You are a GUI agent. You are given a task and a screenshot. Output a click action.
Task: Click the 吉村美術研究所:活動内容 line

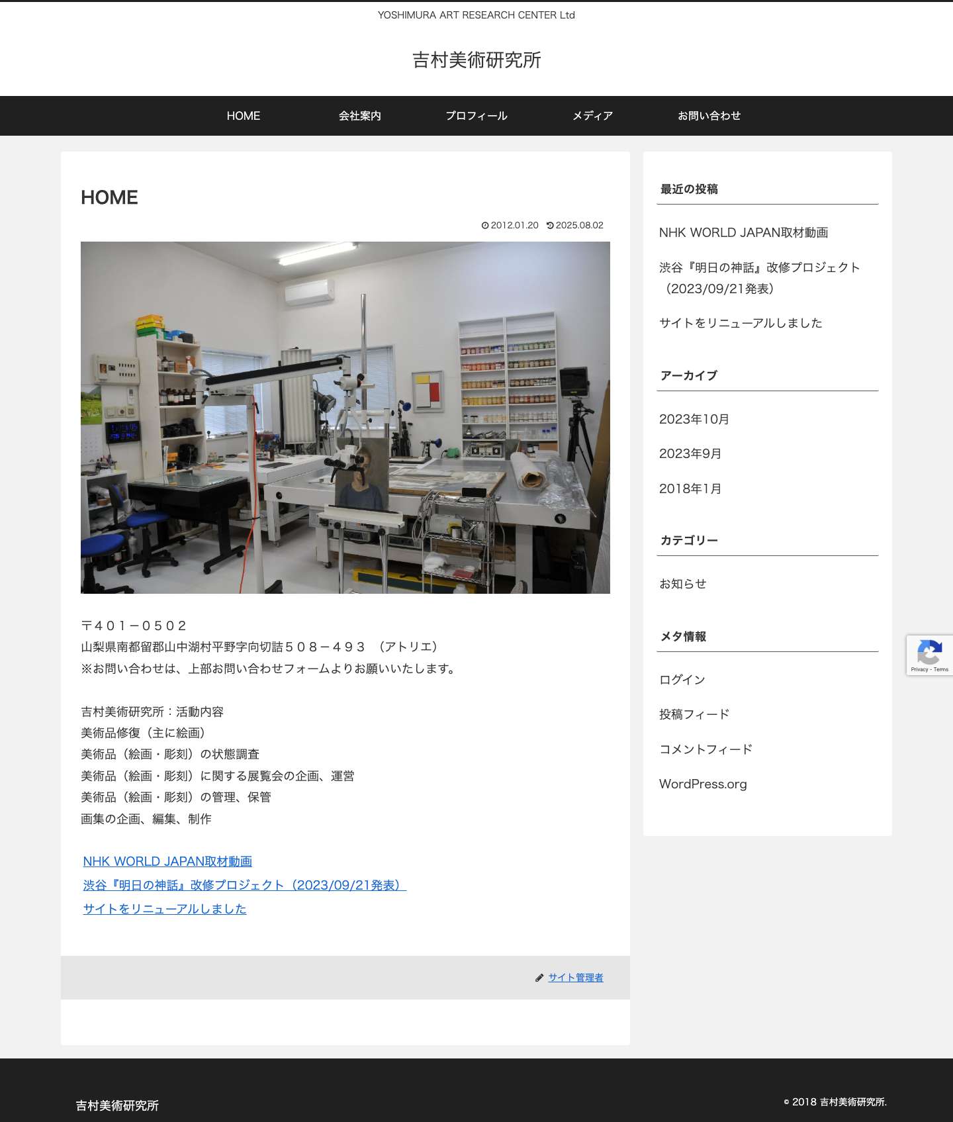coord(152,712)
